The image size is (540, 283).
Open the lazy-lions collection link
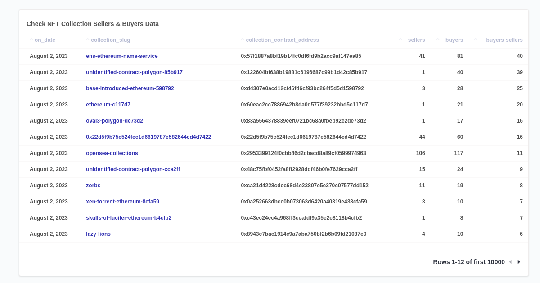coord(98,234)
